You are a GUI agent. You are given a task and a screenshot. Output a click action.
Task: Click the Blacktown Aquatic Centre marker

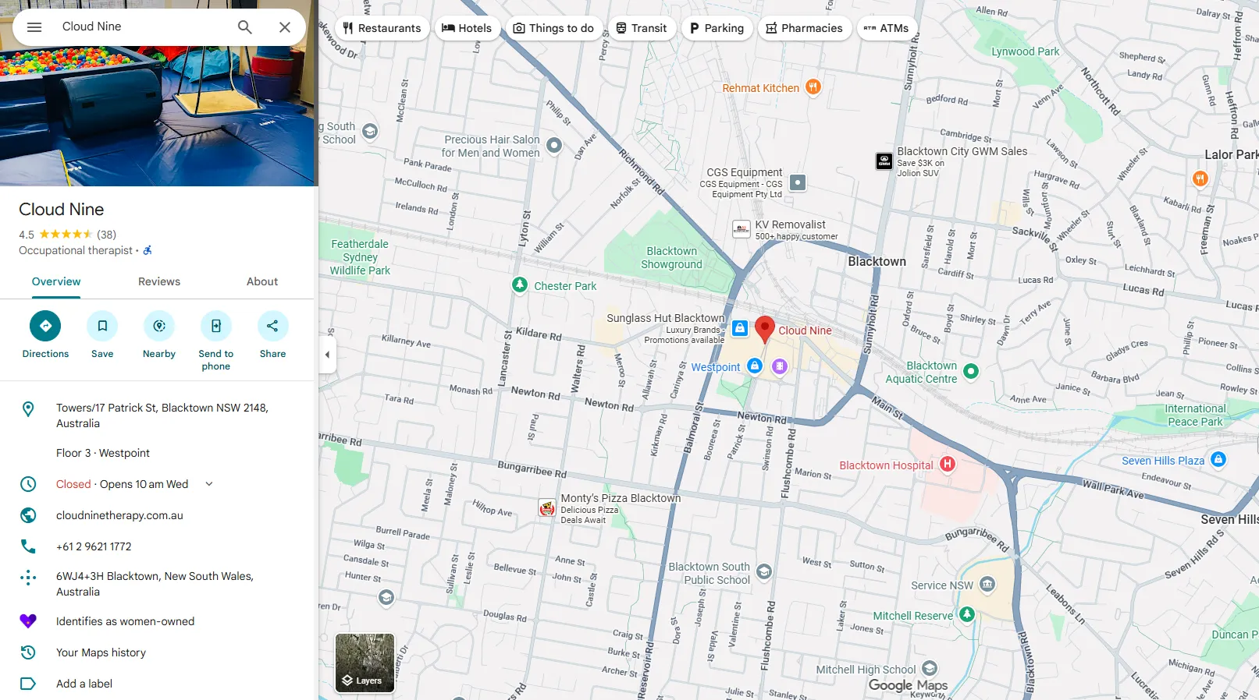(x=971, y=371)
